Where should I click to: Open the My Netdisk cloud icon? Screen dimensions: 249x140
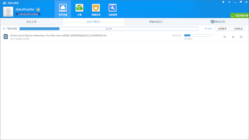pos(63,8)
